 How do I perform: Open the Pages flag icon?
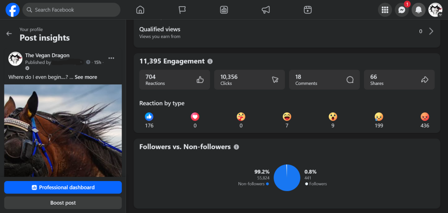click(182, 10)
